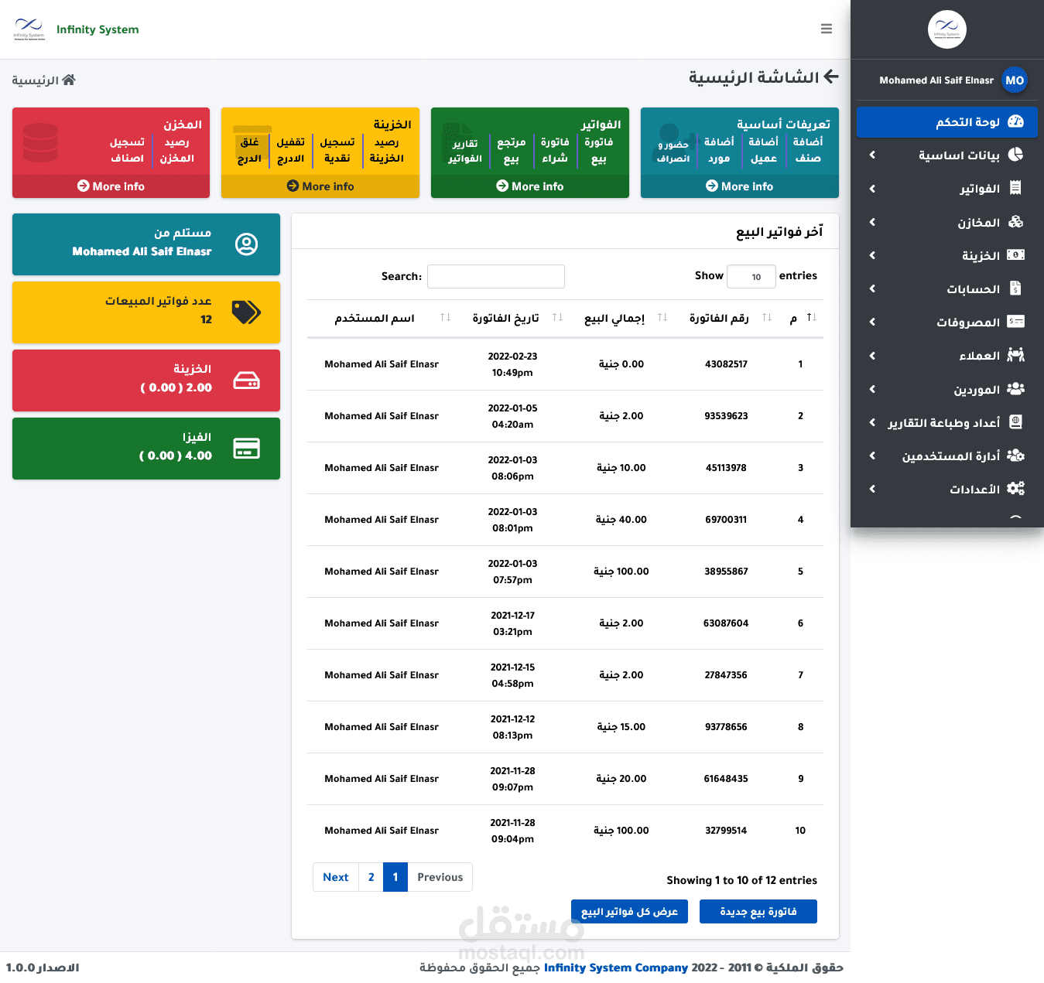This screenshot has height=983, width=1044.
Task: Click the users cog icon for أدارة المستخدمين
Action: (x=1016, y=456)
